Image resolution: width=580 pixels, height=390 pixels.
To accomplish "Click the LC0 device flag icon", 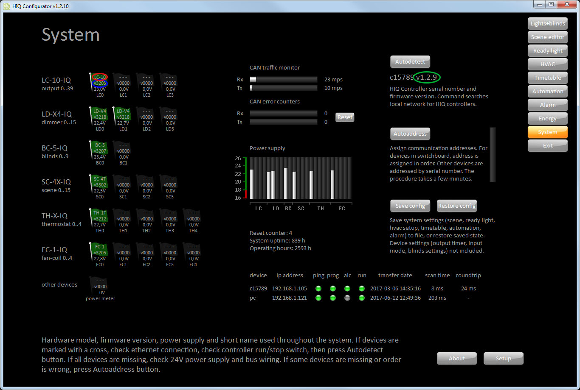I will point(99,82).
